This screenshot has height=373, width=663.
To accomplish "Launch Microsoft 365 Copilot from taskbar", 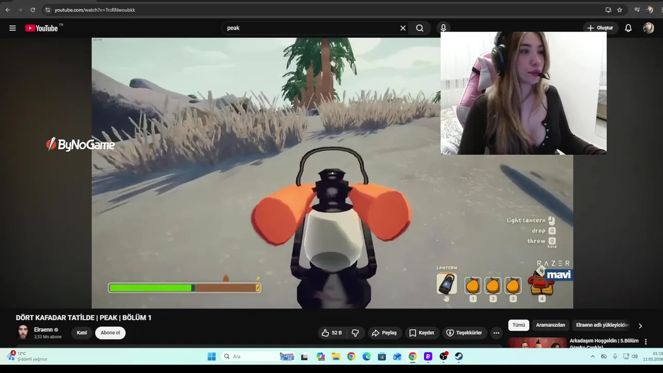I will [x=321, y=356].
